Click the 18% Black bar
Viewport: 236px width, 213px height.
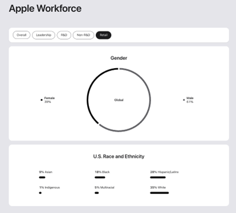click(100, 177)
